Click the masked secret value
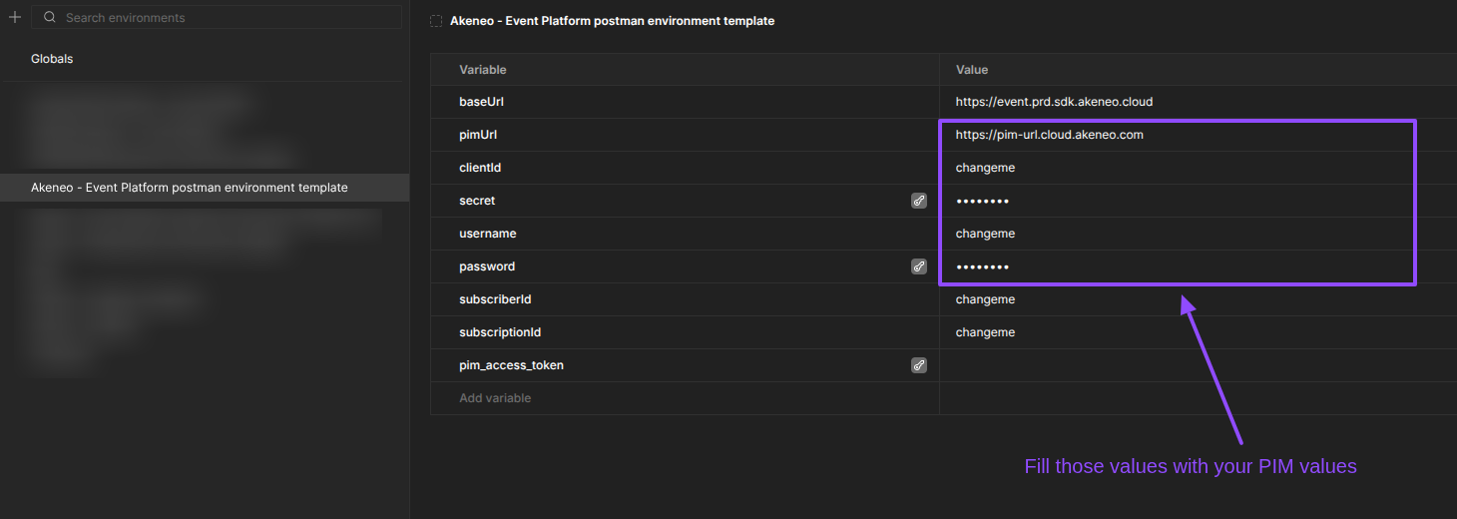The height and width of the screenshot is (519, 1457). 982,201
